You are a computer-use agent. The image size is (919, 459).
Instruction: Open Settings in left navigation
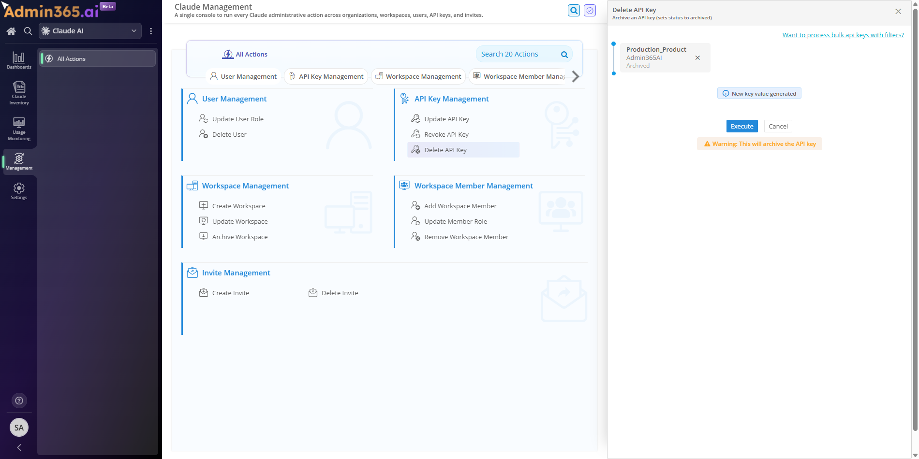[x=19, y=191]
